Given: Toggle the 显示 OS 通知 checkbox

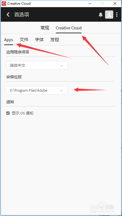Looking at the screenshot, I should [8, 113].
